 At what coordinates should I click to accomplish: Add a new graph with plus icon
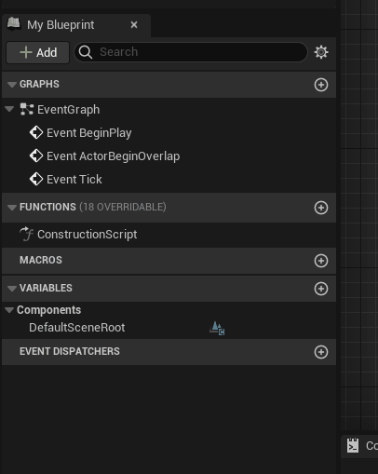(321, 85)
